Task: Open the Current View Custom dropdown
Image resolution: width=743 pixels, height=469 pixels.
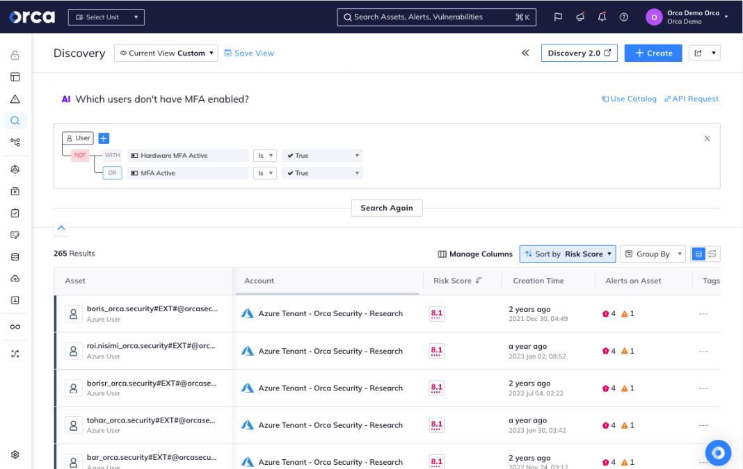Action: click(x=166, y=53)
